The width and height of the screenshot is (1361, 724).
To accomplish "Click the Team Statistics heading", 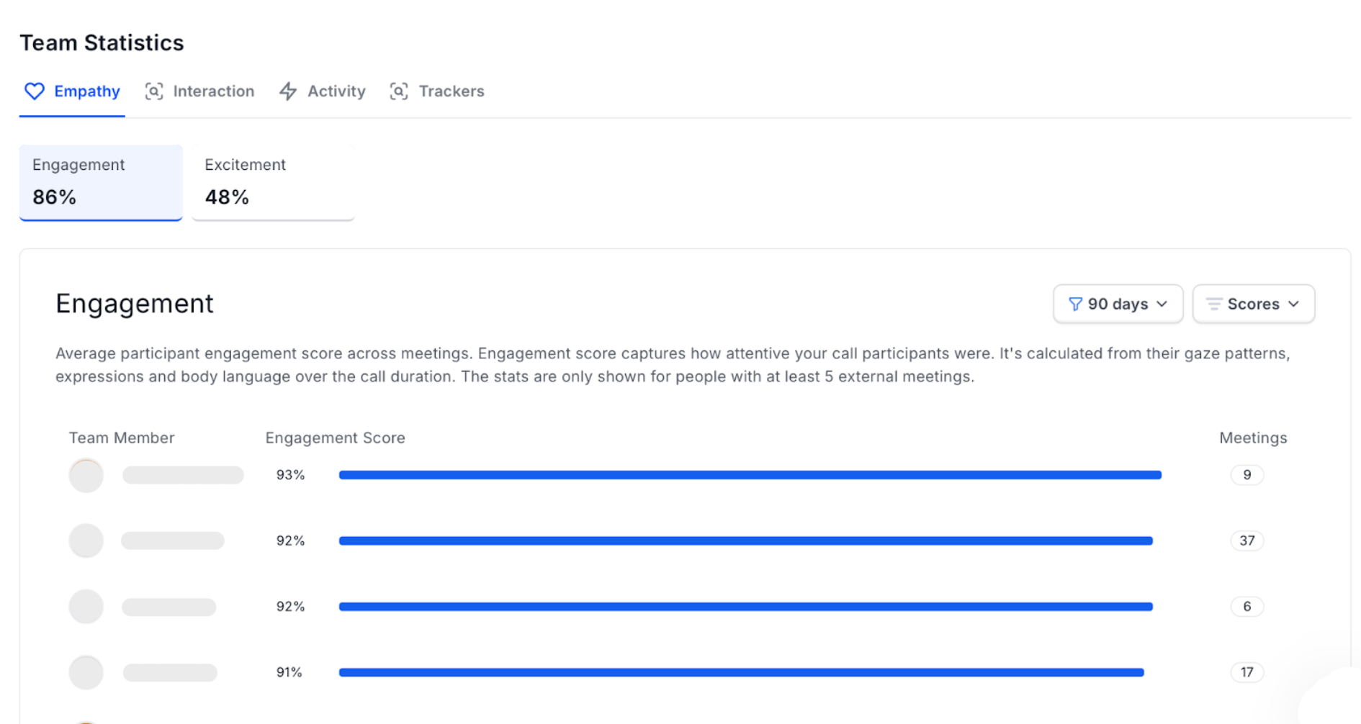I will coord(102,43).
